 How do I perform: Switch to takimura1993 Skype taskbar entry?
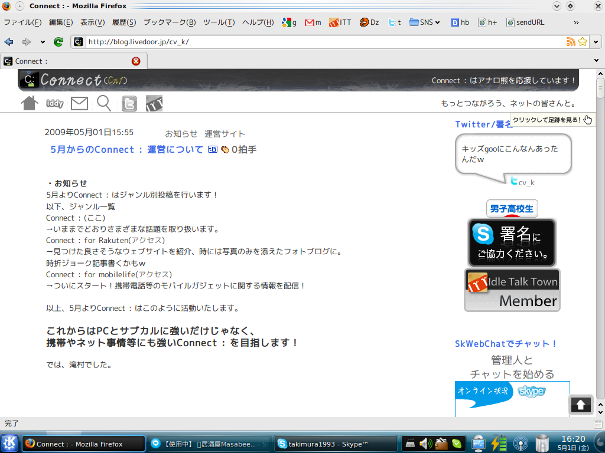(x=336, y=444)
